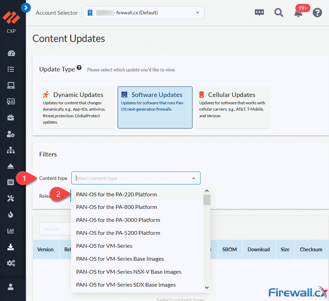329x301 pixels.
Task: Open the user profile icon in sidebar
Action: pos(11,287)
